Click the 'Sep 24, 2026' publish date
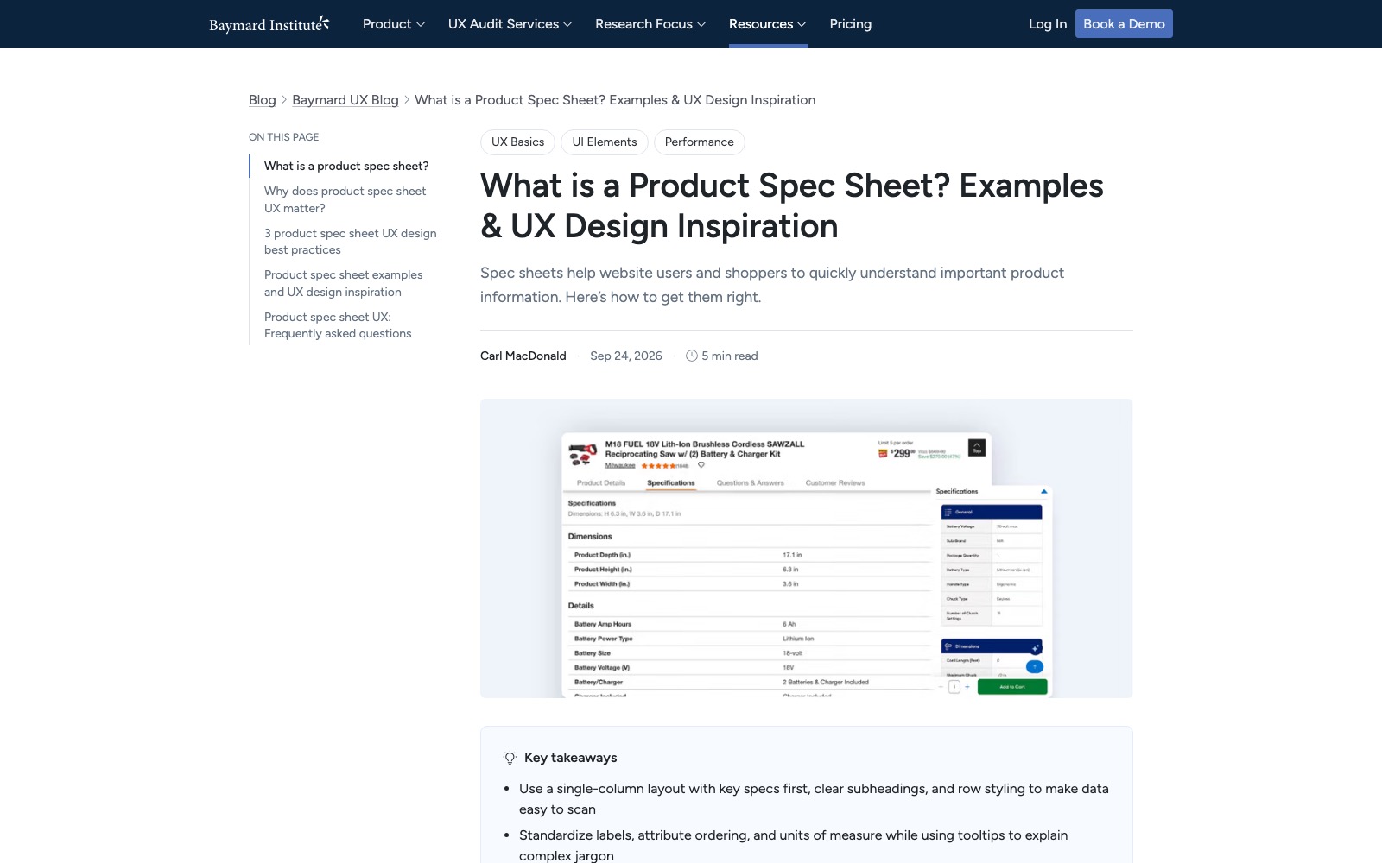This screenshot has height=863, width=1382. [x=626, y=356]
